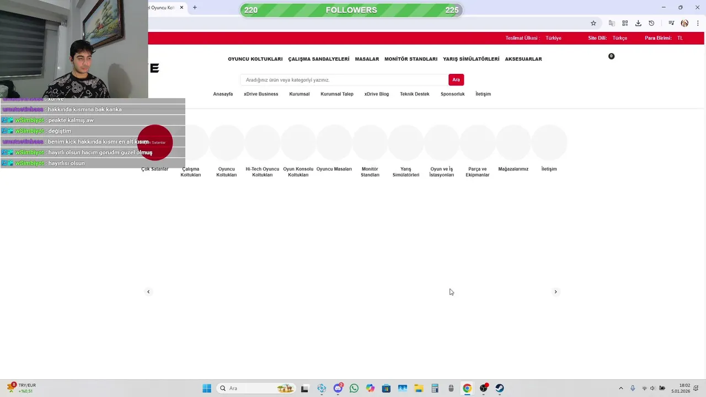Select Çalışma Koltukları category
The width and height of the screenshot is (706, 397).
click(x=191, y=150)
